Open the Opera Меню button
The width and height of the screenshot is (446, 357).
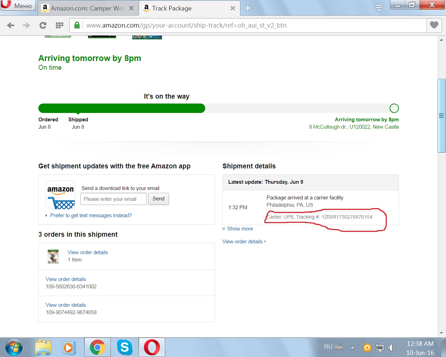pos(18,6)
